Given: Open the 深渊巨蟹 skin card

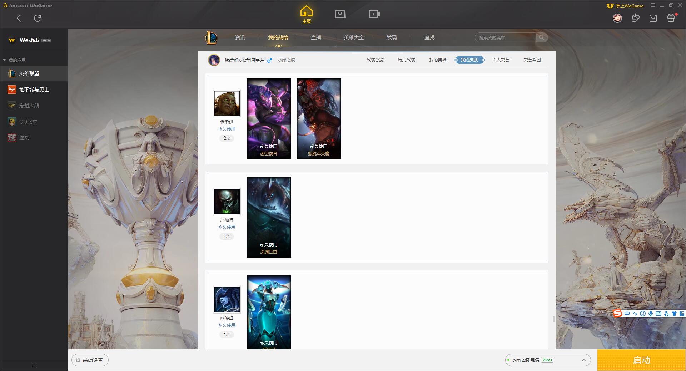Looking at the screenshot, I should click(269, 217).
